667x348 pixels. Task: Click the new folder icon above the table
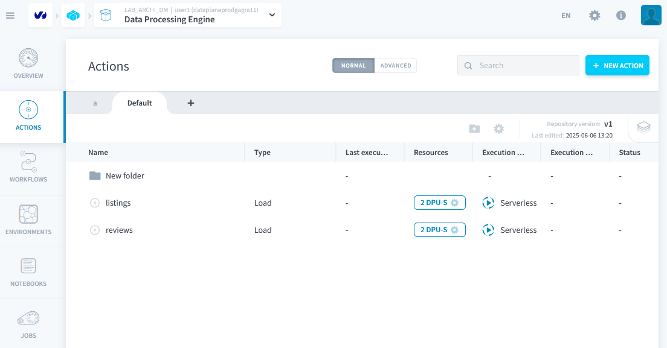pos(474,128)
